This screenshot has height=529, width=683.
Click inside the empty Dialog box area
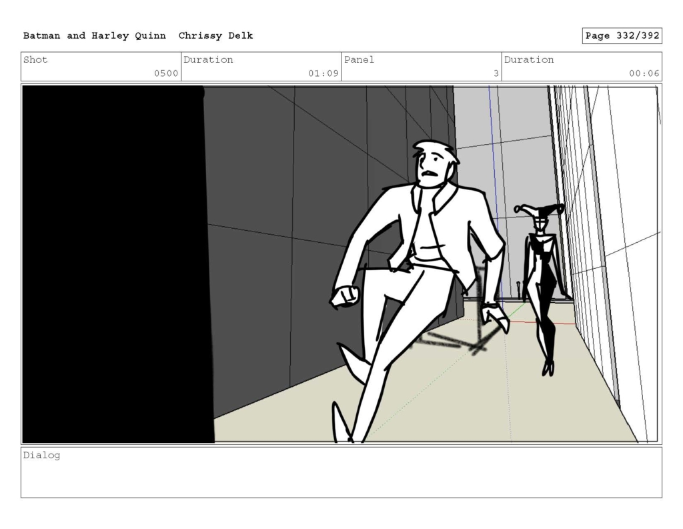341,472
